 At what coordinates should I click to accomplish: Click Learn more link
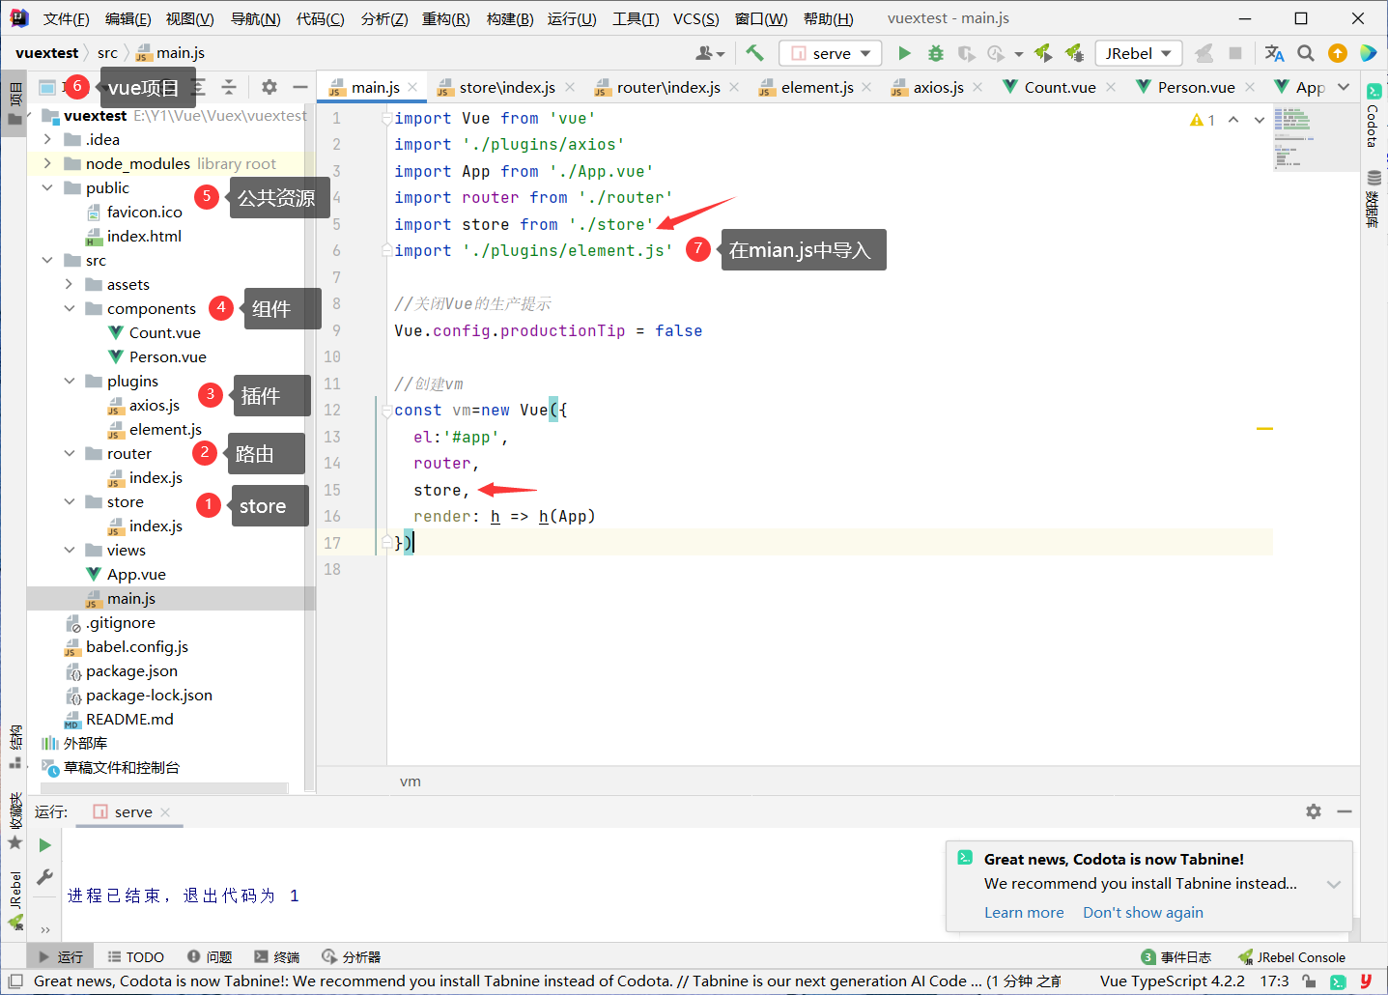1024,912
